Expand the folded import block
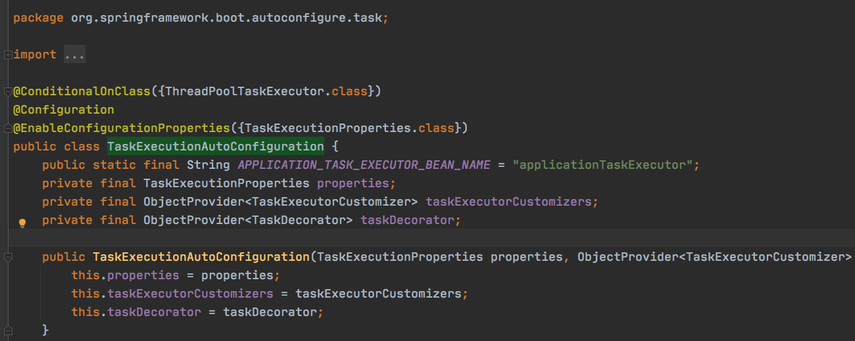The image size is (855, 341). point(7,55)
